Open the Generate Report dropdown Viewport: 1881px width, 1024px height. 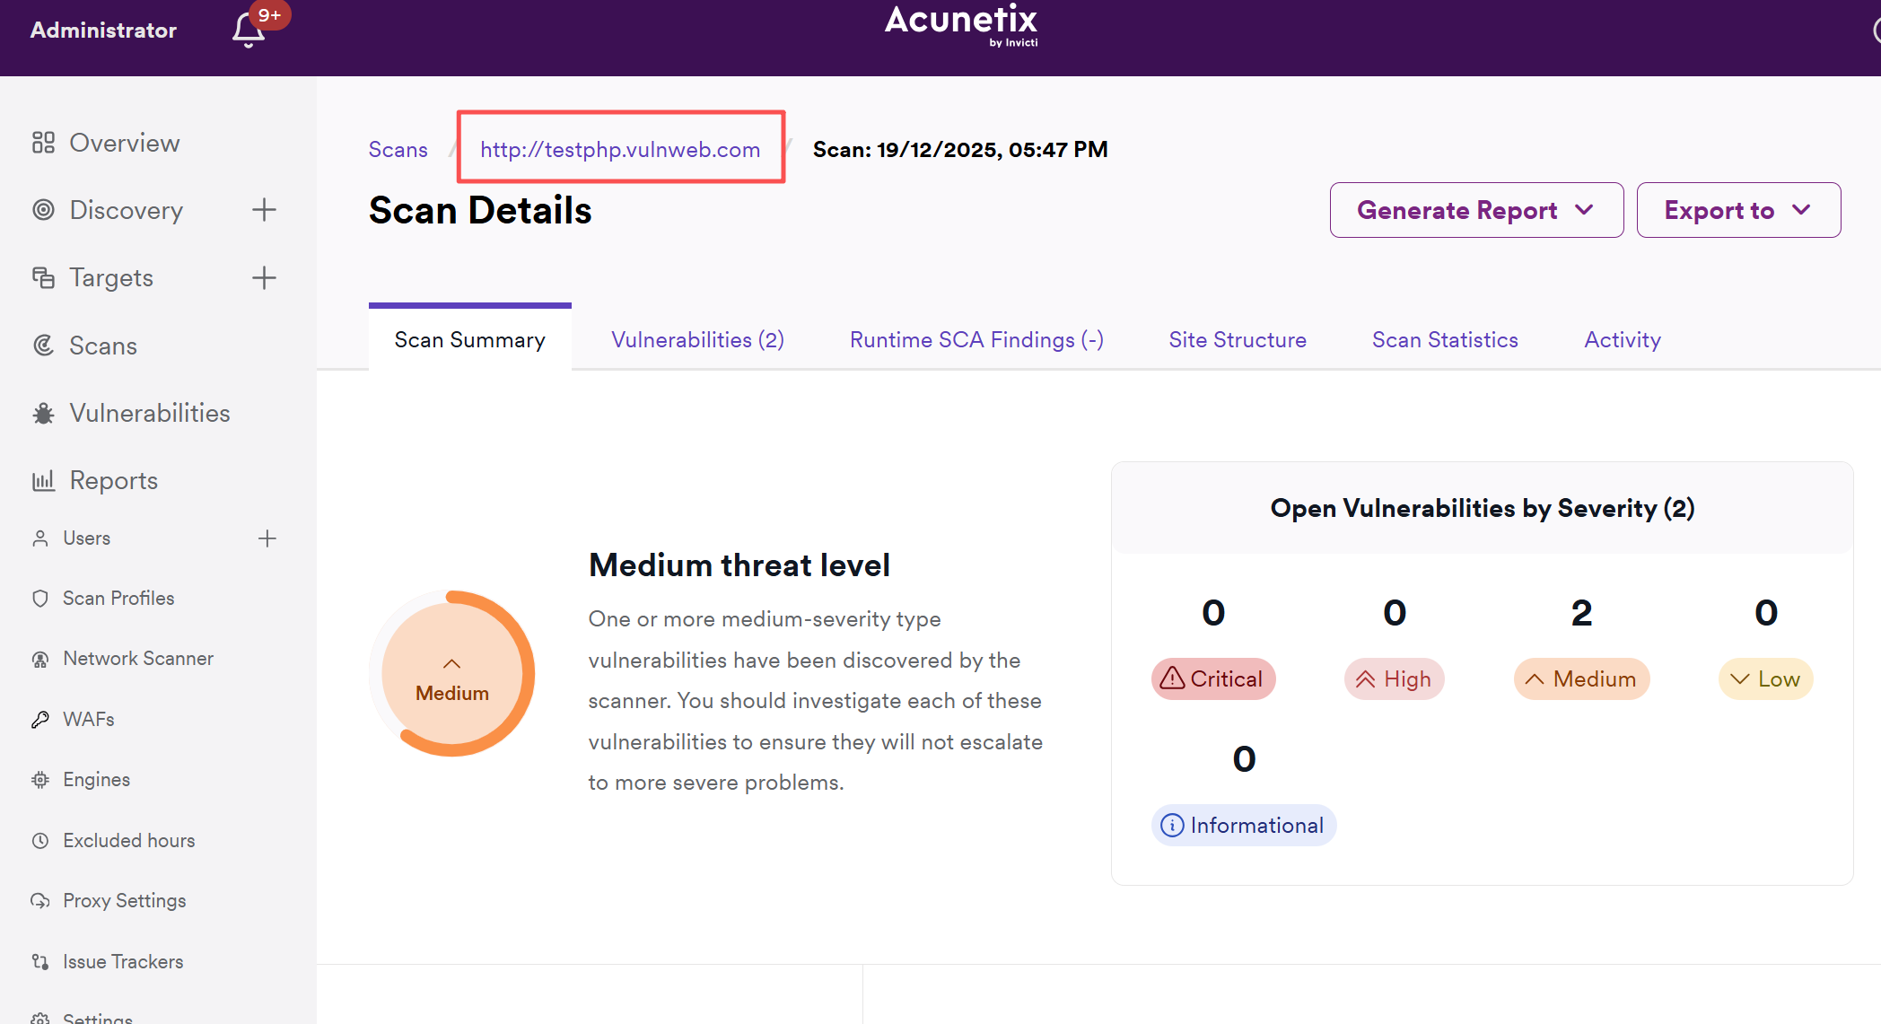[1476, 210]
